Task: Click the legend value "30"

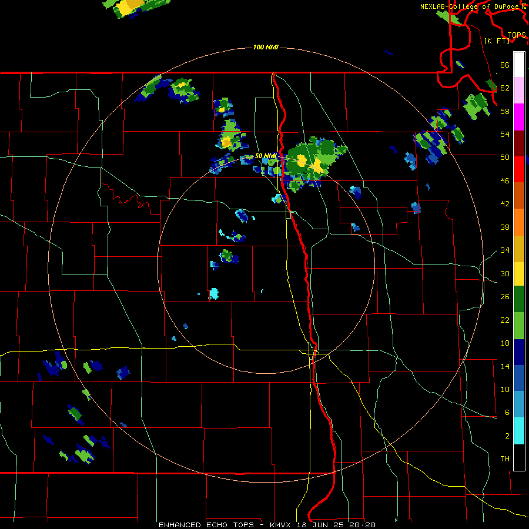Action: click(x=505, y=273)
